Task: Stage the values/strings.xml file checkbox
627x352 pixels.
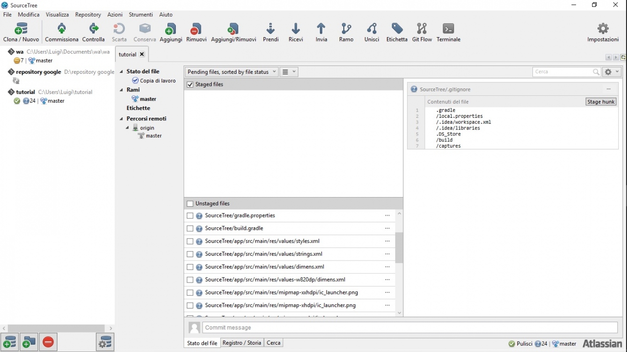Action: (x=190, y=254)
